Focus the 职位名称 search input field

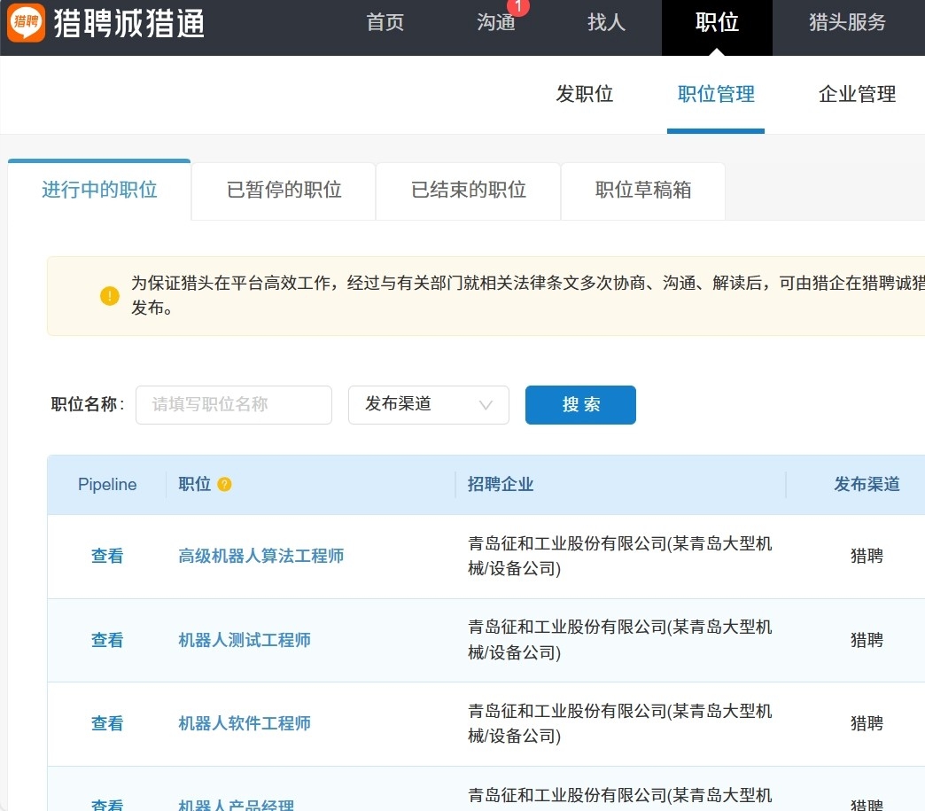click(234, 404)
